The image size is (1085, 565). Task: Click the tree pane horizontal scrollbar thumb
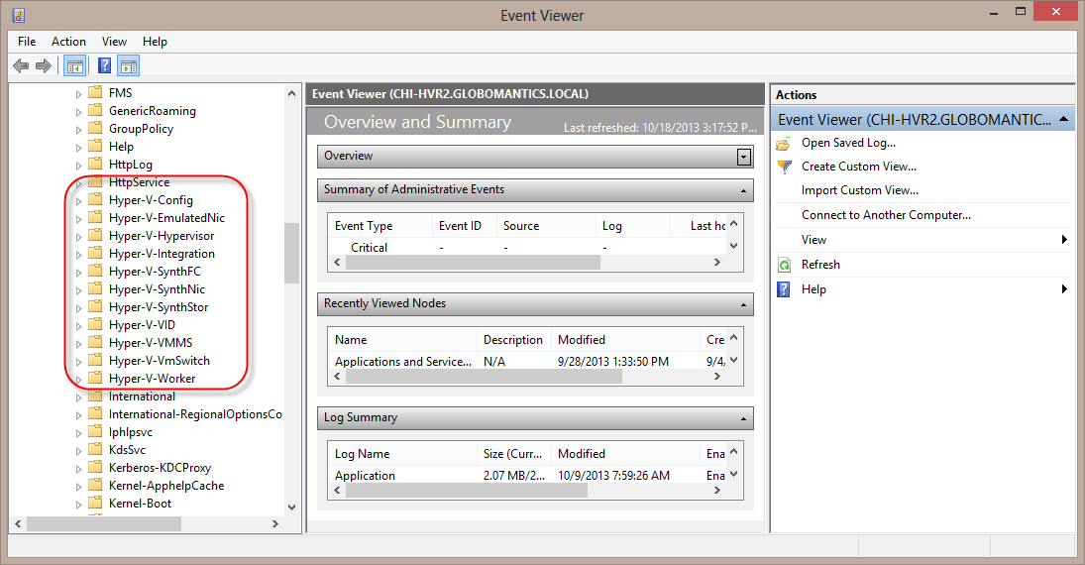pos(104,524)
